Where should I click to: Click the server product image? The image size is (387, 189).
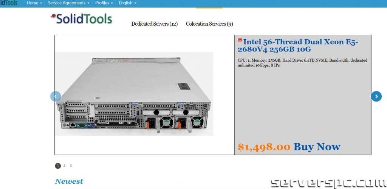(x=134, y=94)
